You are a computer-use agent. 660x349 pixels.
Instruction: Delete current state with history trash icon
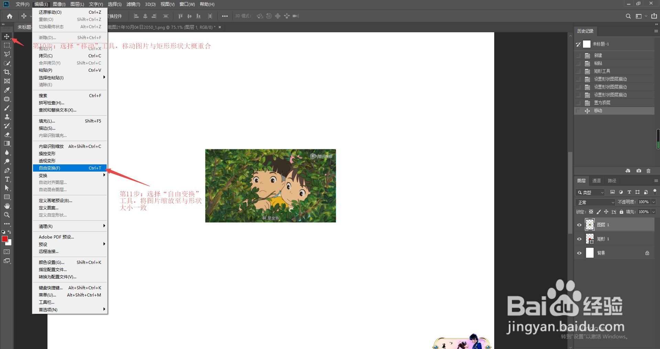tap(649, 171)
